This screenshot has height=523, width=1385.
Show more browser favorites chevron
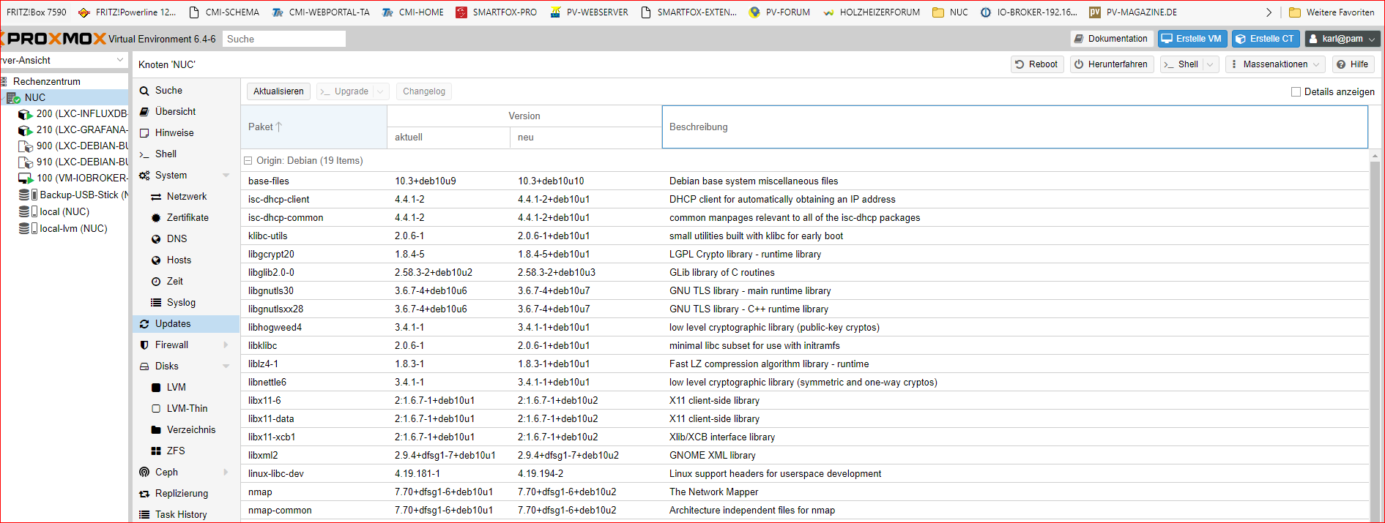(1269, 12)
